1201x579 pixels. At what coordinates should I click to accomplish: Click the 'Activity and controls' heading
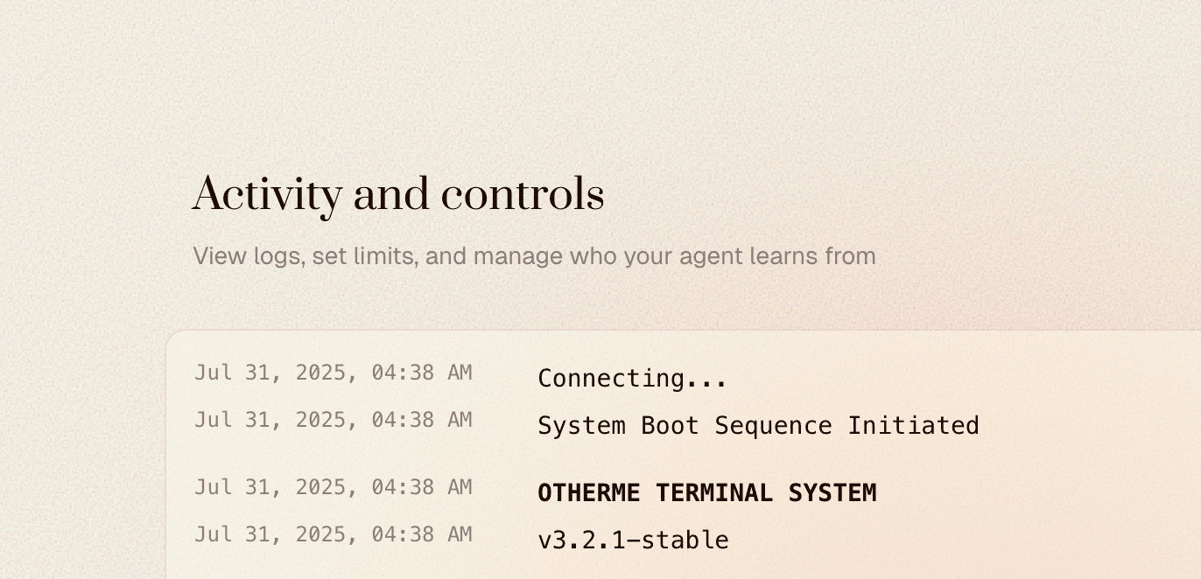(398, 195)
